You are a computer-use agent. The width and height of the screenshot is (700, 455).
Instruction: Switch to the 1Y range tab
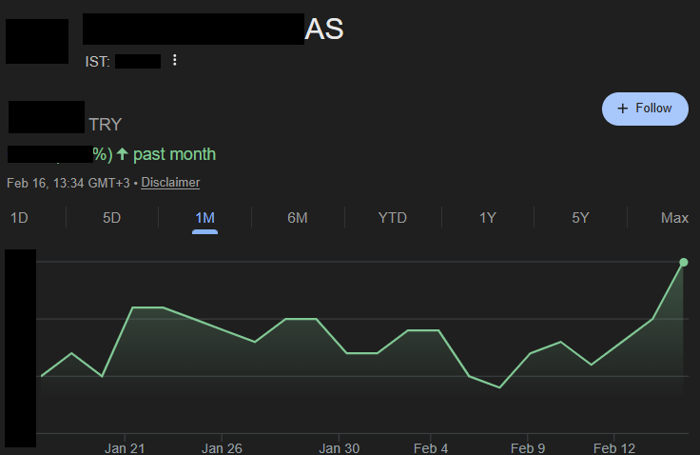[488, 218]
